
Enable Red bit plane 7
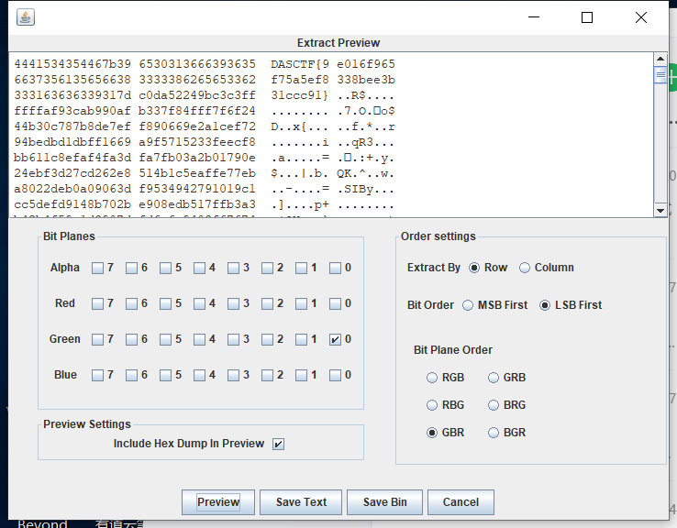(x=97, y=304)
